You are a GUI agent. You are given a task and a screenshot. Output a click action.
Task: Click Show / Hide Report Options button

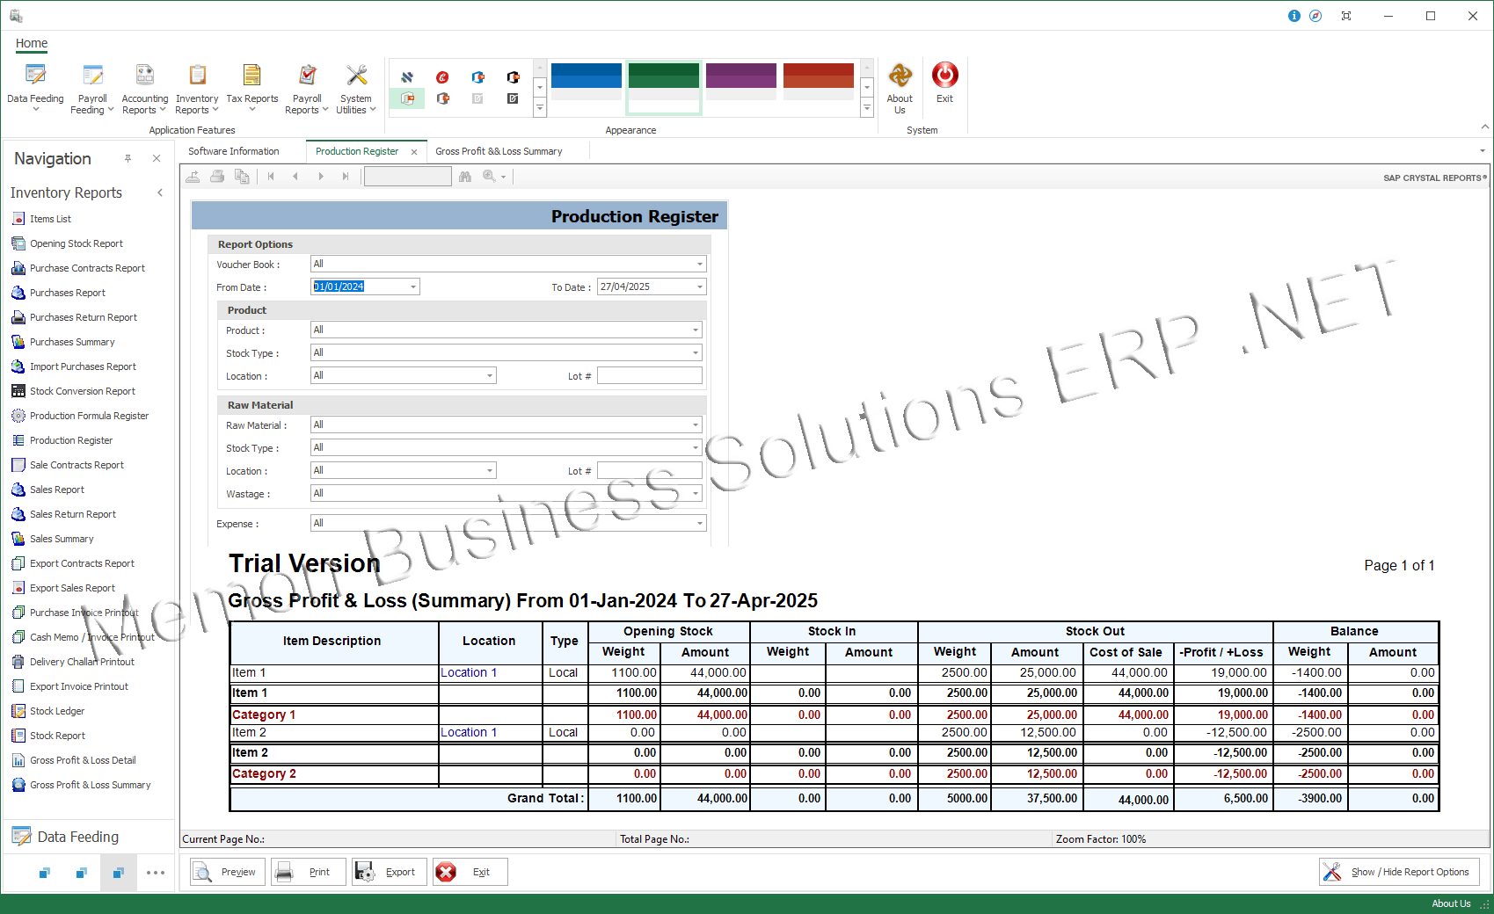point(1399,872)
